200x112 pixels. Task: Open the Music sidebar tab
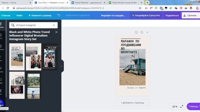[1, 70]
